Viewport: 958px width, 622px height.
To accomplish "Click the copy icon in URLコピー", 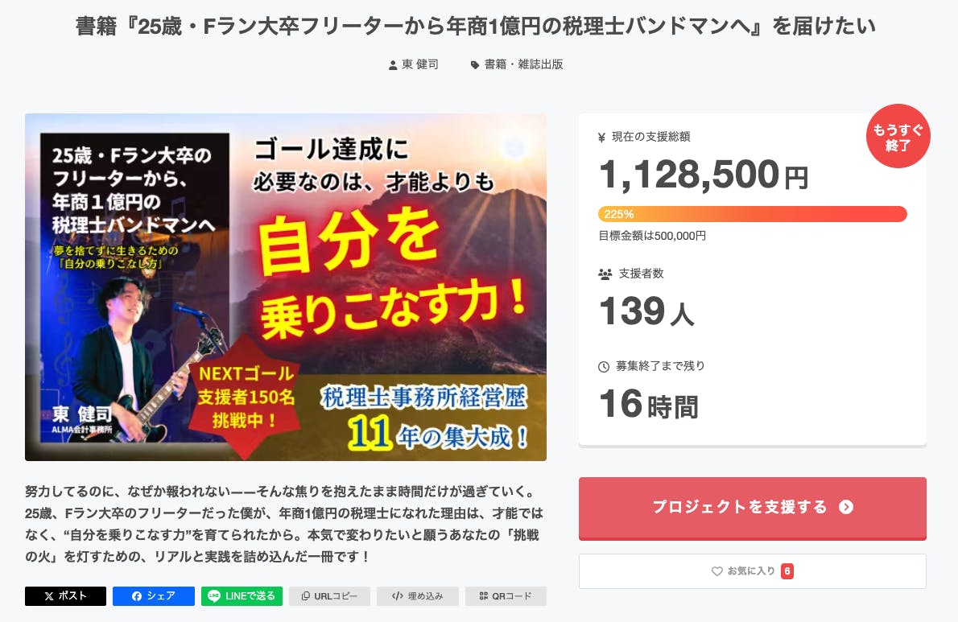I will coord(306,596).
